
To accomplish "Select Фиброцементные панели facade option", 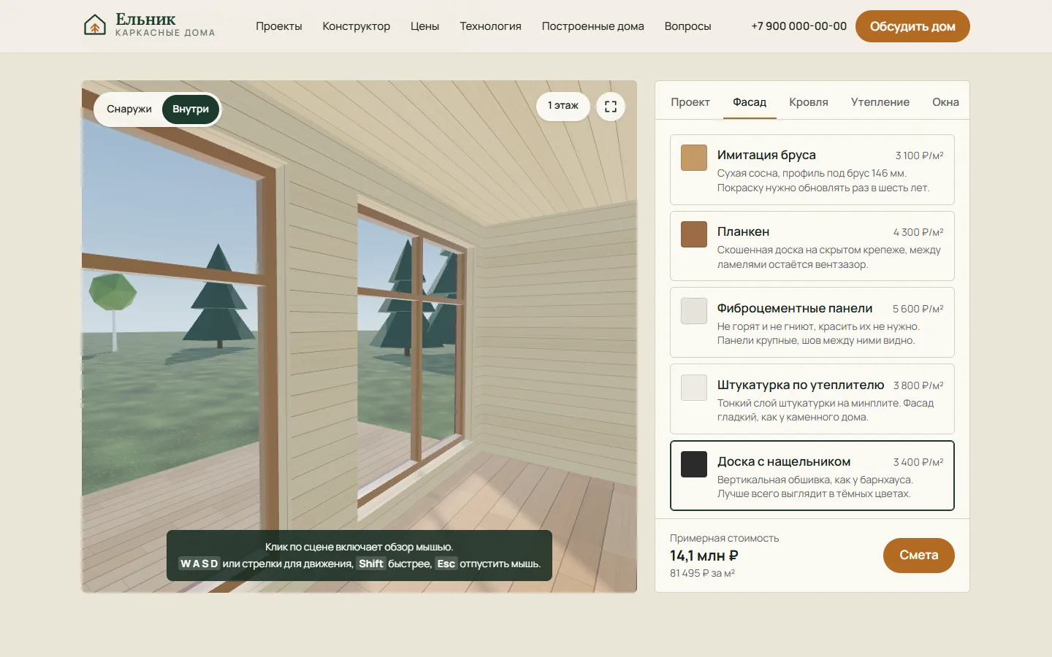I will point(812,323).
